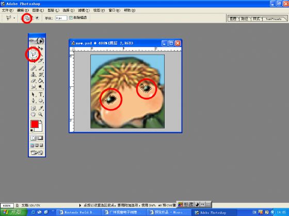The image size is (289, 216).
Task: Select the Eyedropper tool
Action: pos(41,109)
